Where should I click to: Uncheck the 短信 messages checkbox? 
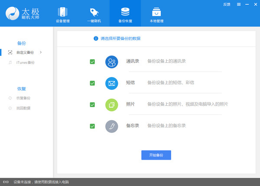click(x=92, y=83)
